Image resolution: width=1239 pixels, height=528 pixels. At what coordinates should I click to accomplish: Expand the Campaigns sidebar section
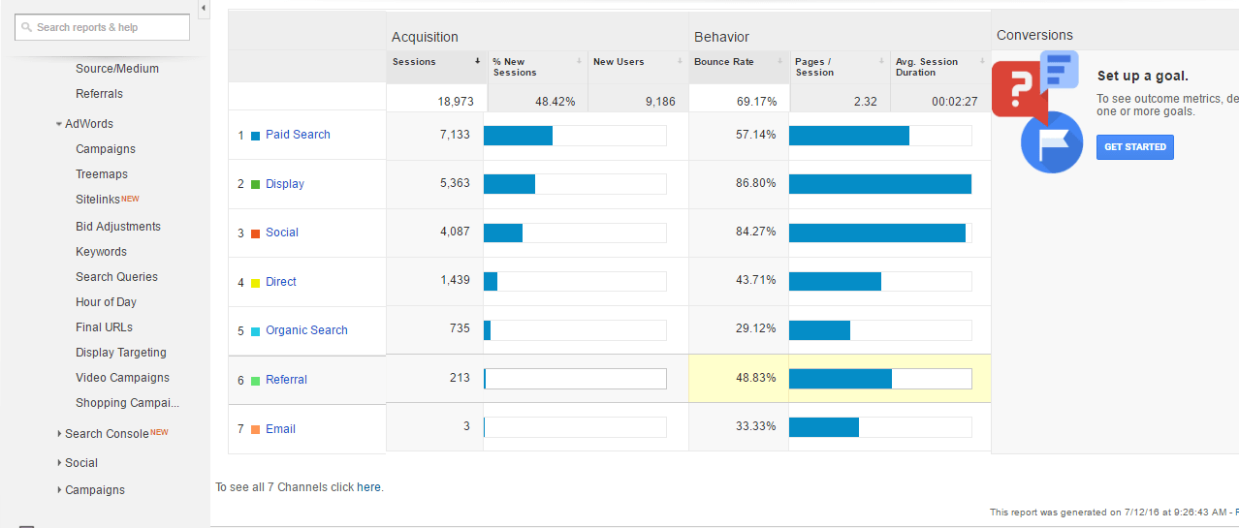(x=59, y=490)
